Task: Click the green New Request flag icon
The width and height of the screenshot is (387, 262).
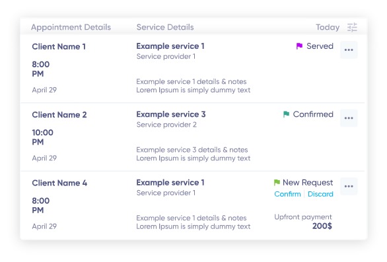Action: pyautogui.click(x=277, y=182)
